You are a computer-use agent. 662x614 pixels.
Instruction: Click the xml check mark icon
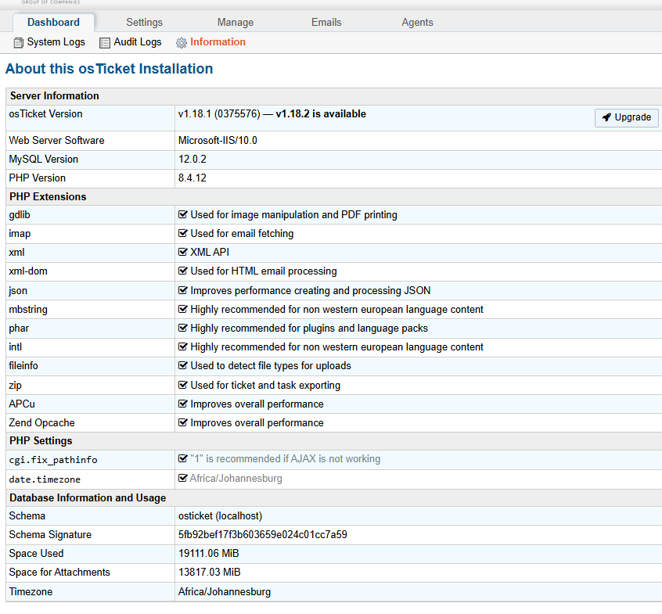pyautogui.click(x=182, y=252)
